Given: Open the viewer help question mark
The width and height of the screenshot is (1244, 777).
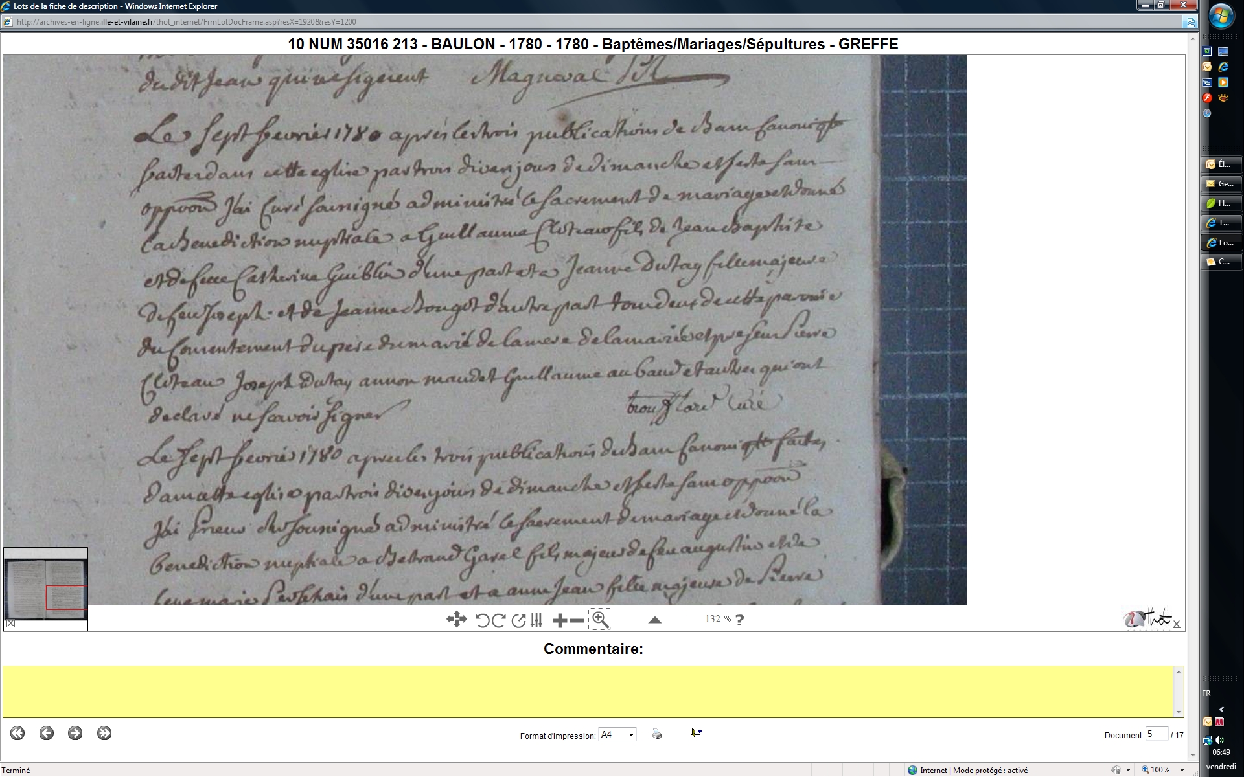Looking at the screenshot, I should point(740,620).
